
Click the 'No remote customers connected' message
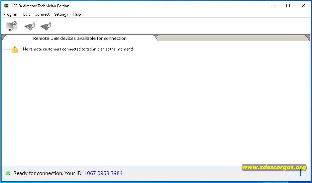(78, 49)
